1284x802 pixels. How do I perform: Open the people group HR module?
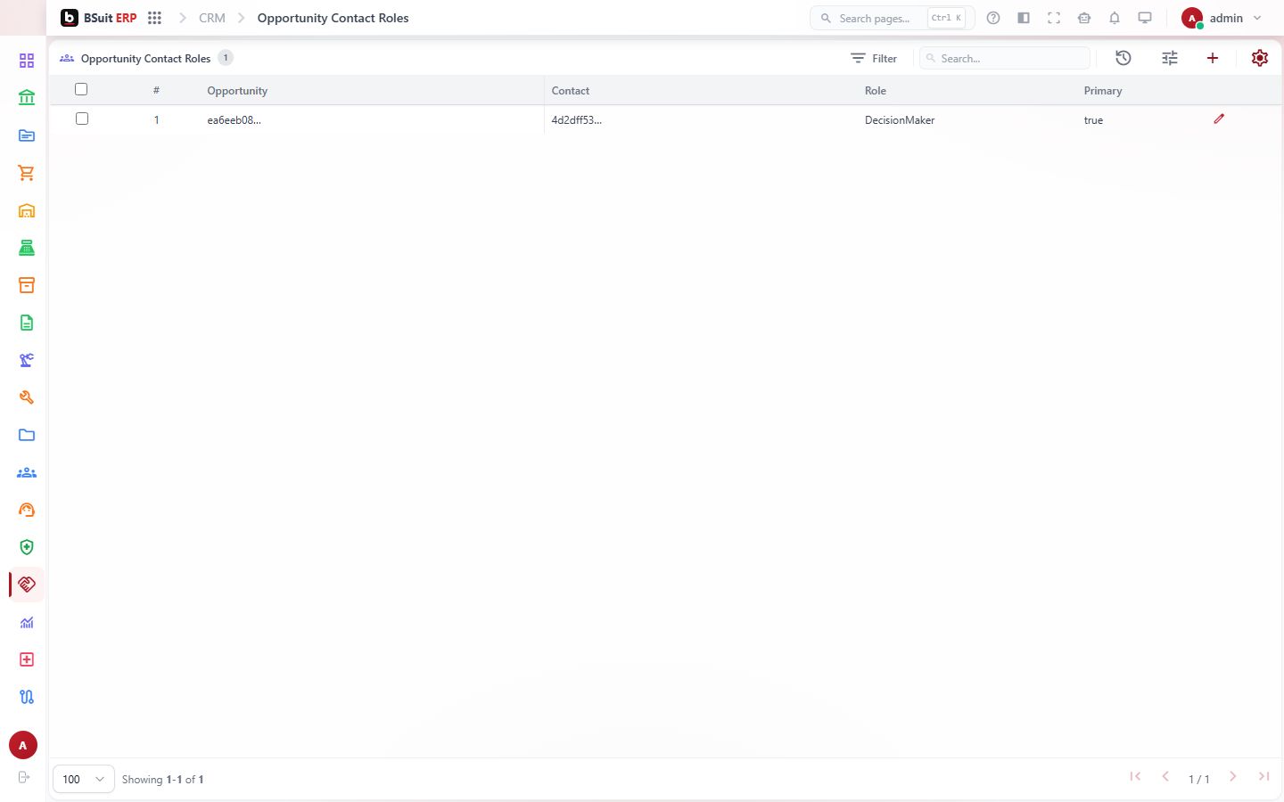pyautogui.click(x=27, y=472)
